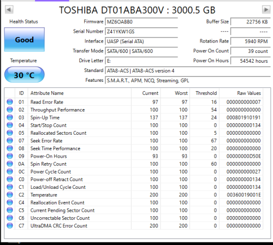Go to previous disk with left arrow
This screenshot has height=245, width=273.
9,9
